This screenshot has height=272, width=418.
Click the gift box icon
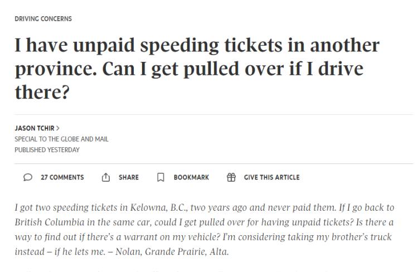(x=231, y=177)
